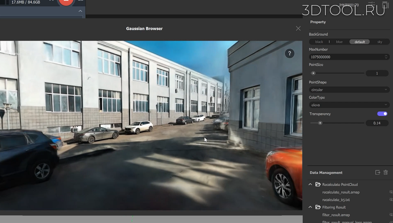Click the Recalculate PointCloud folder icon
This screenshot has height=223, width=393.
tap(318, 185)
